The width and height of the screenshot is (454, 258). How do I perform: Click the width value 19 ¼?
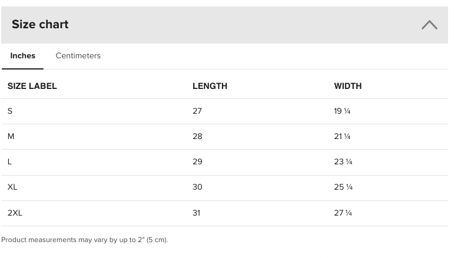342,111
